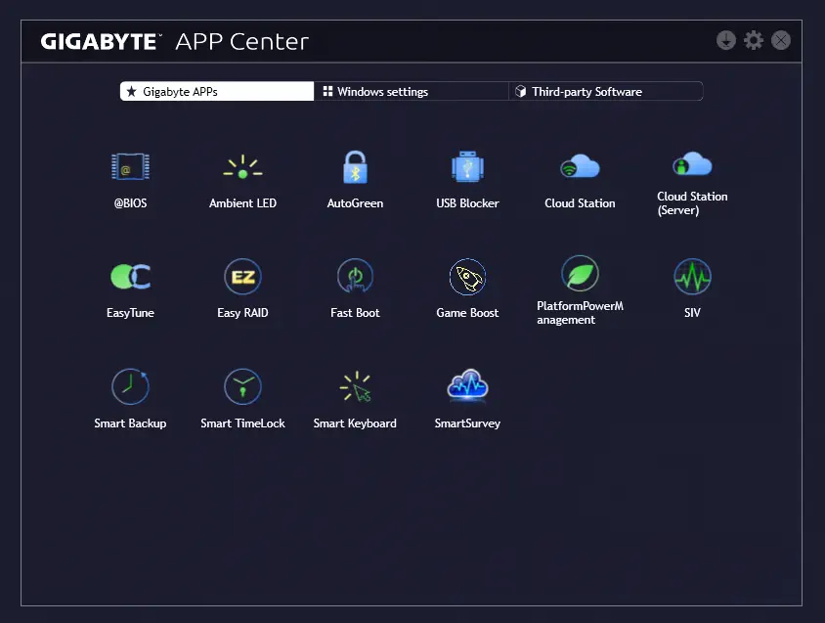
Task: Click the Smart TimeLock label
Action: tap(242, 423)
